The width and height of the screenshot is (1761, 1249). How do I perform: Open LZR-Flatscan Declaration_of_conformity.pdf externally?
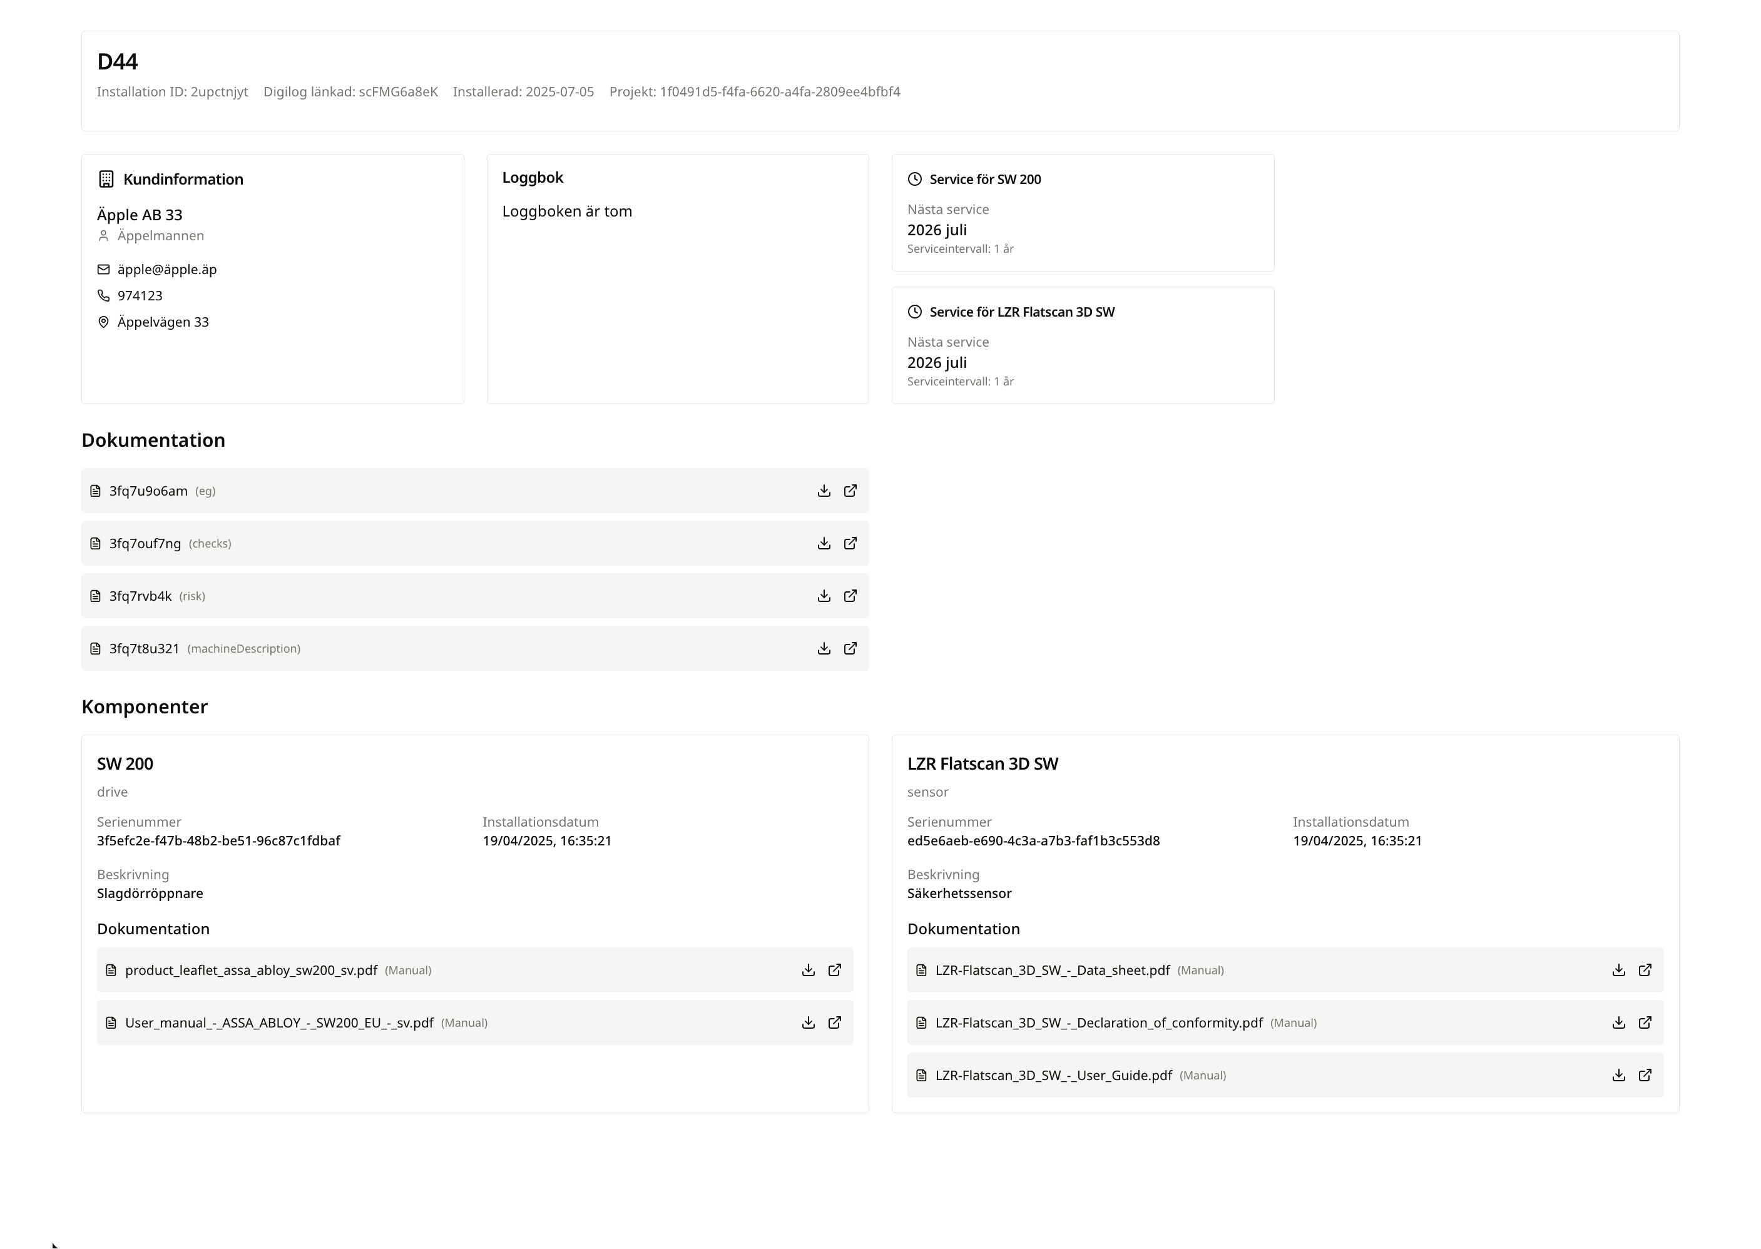coord(1645,1023)
